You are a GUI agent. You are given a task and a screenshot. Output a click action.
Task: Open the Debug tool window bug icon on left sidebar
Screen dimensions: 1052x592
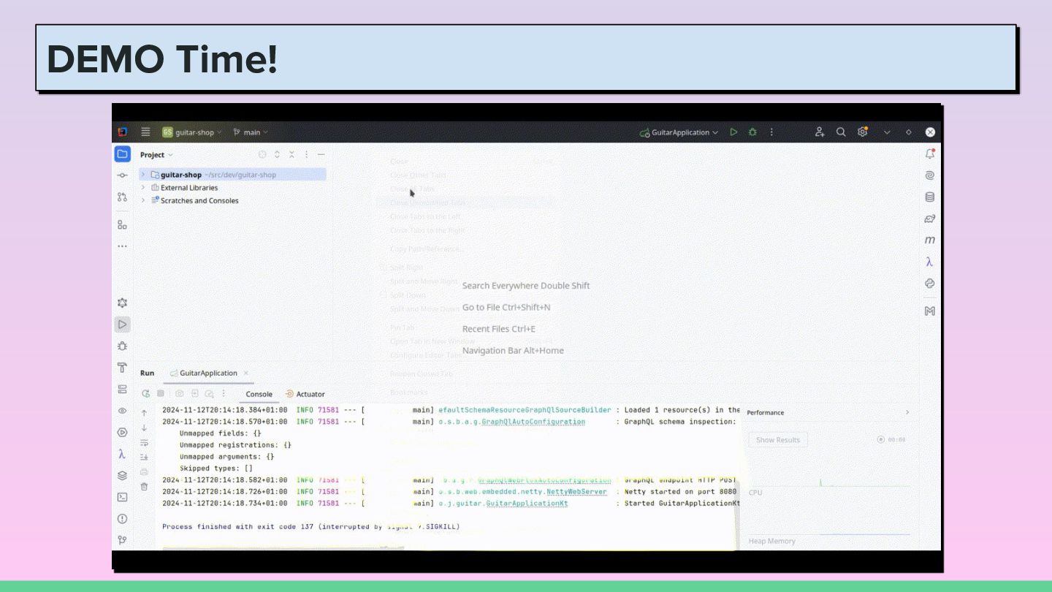tap(123, 346)
